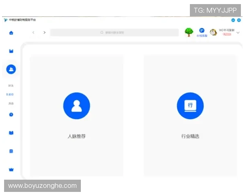The height and width of the screenshot is (196, 245).
Task: Click the app logo in title bar
Action: point(6,20)
